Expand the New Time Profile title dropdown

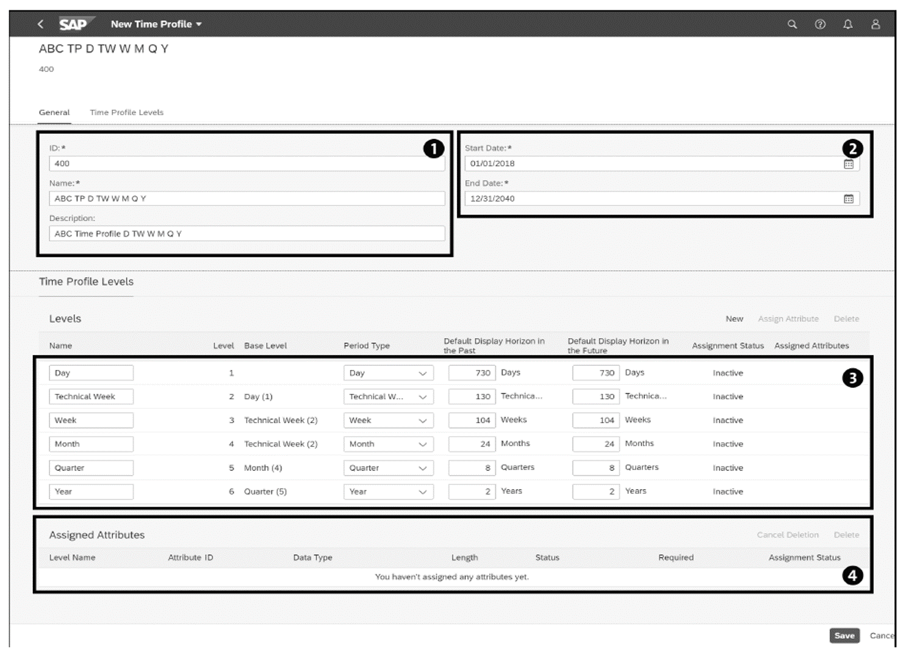click(198, 24)
